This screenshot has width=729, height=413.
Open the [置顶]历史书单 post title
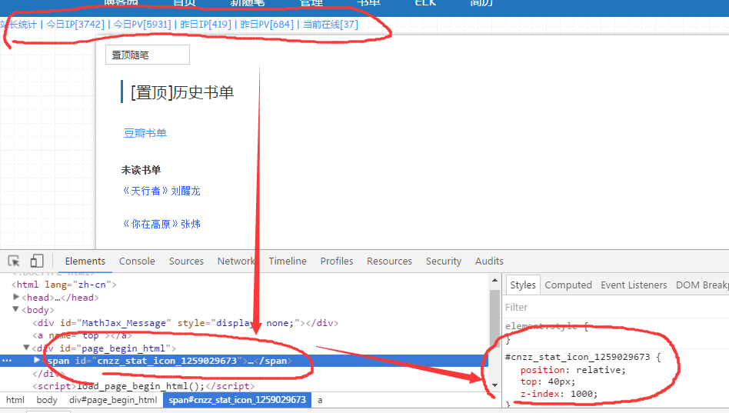[182, 92]
